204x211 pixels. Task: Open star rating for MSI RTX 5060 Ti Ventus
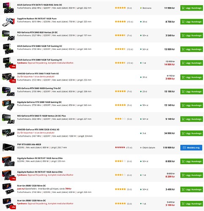[120, 119]
